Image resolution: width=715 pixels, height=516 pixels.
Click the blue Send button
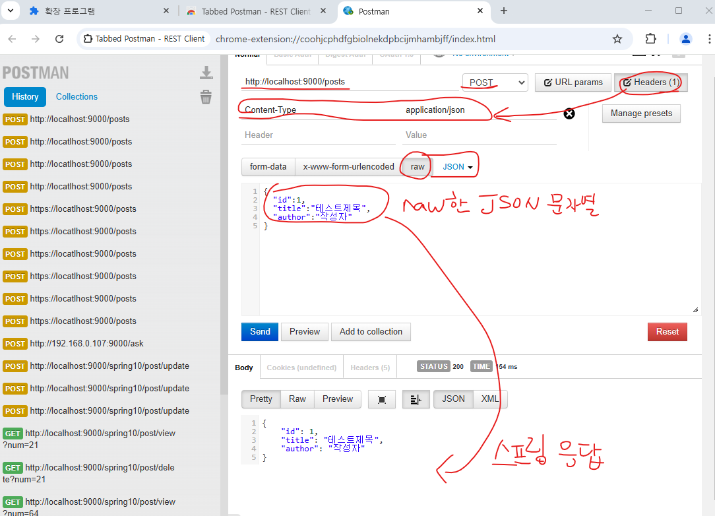click(x=260, y=332)
